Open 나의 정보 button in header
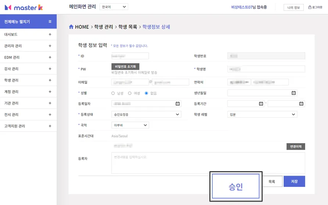This screenshot has height=205, width=328. click(x=293, y=8)
